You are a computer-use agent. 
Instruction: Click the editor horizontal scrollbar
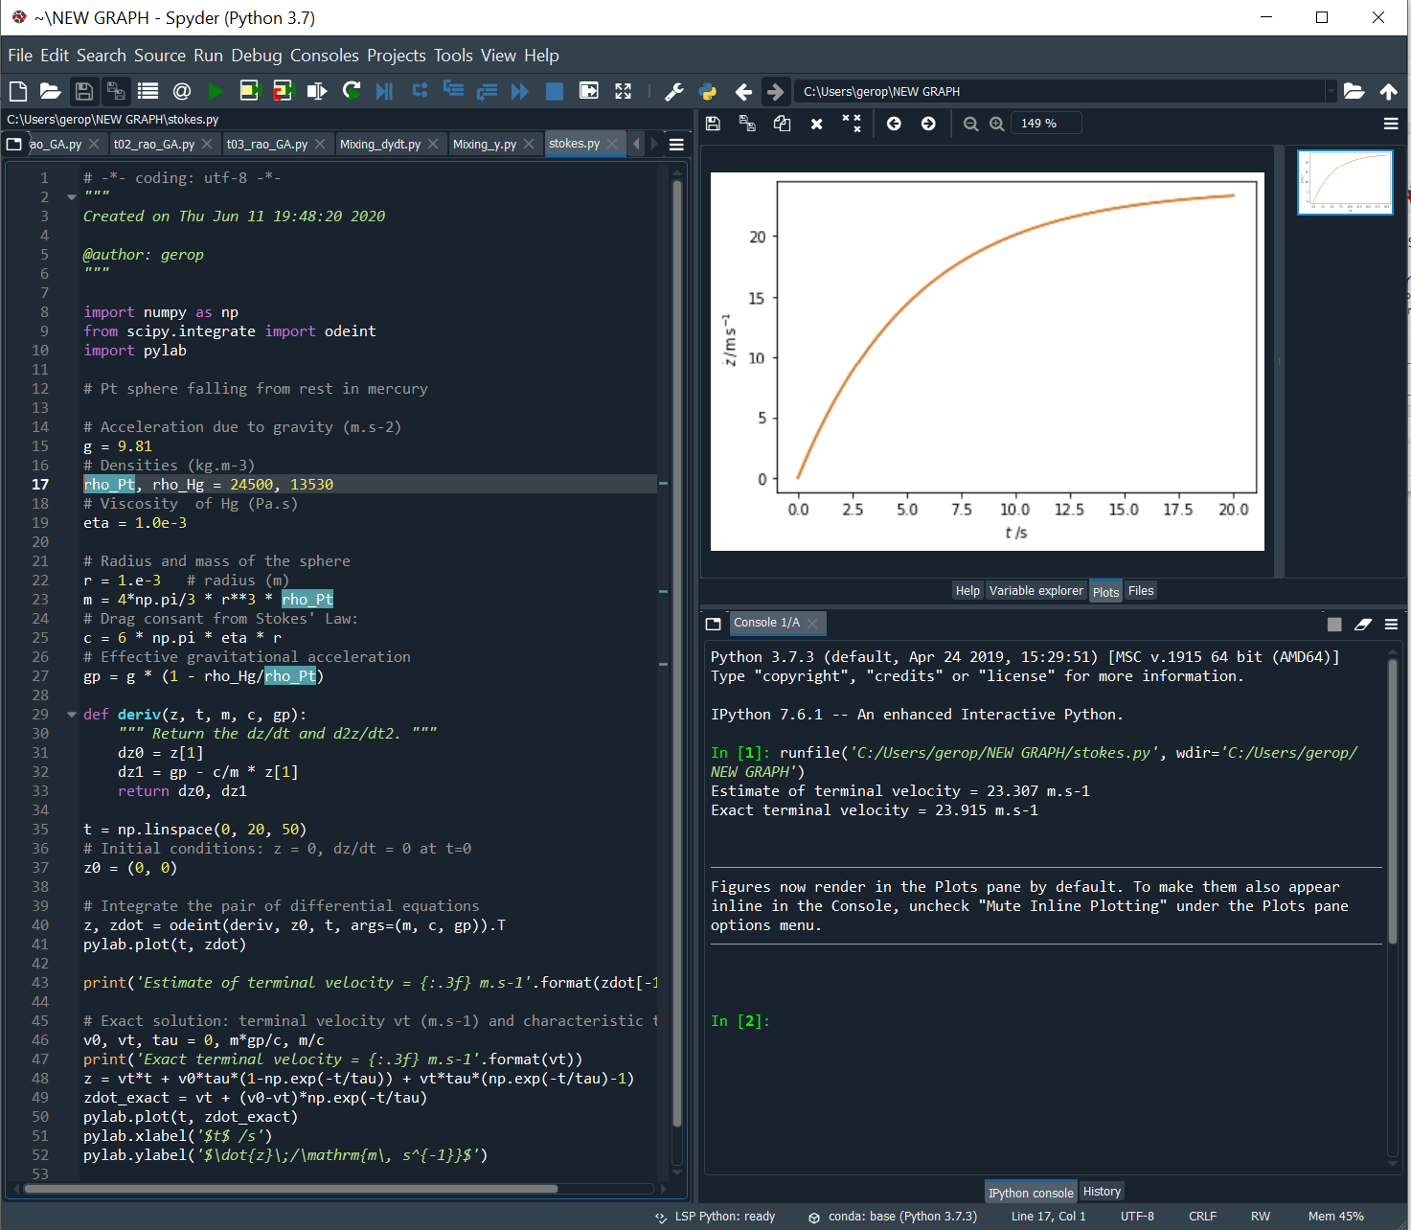290,1189
